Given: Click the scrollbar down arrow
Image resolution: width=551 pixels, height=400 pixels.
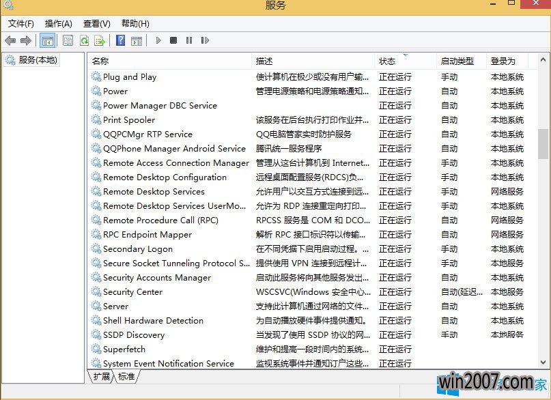Looking at the screenshot, I should (543, 362).
